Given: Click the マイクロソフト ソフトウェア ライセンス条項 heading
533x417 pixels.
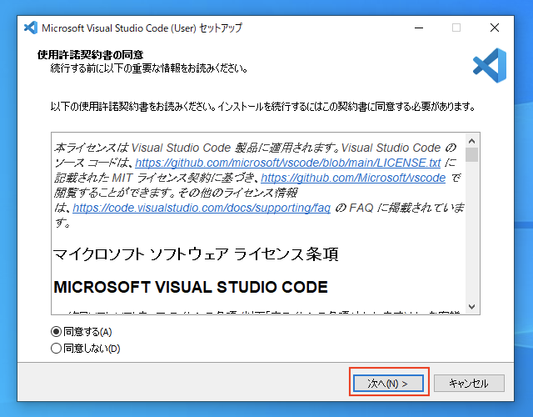Looking at the screenshot, I should point(197,254).
